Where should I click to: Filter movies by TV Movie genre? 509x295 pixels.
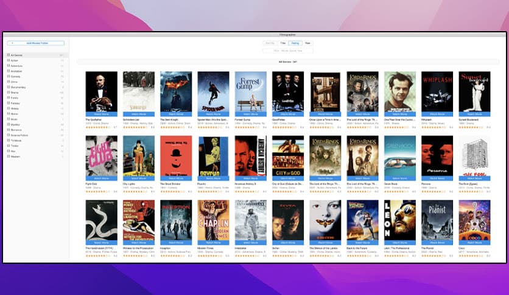click(x=35, y=140)
